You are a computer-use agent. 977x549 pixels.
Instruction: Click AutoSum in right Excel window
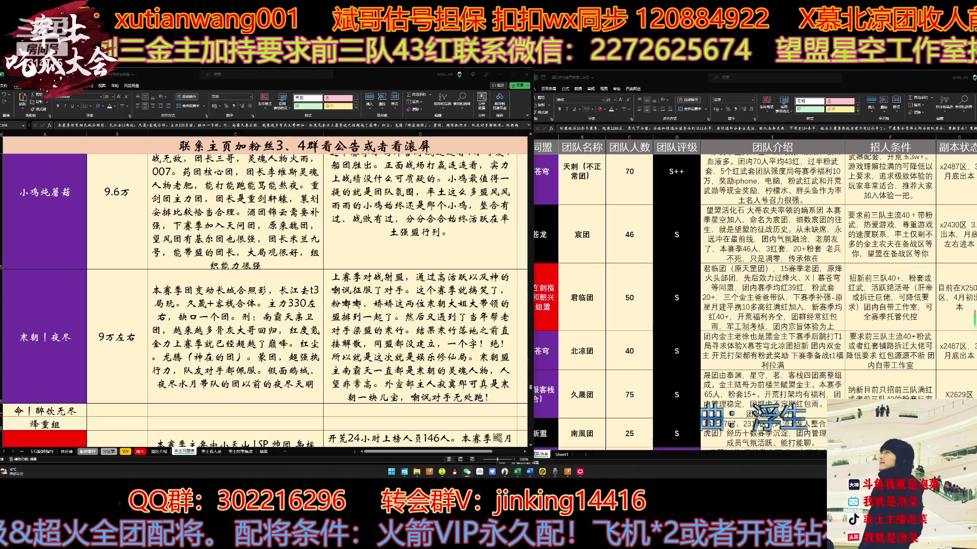[x=918, y=98]
